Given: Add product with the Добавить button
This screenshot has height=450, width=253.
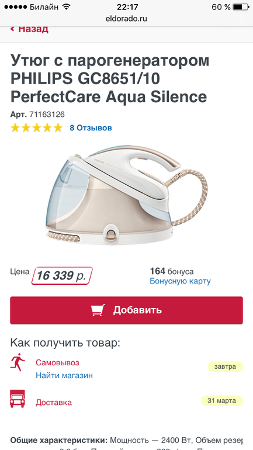Looking at the screenshot, I should [126, 310].
